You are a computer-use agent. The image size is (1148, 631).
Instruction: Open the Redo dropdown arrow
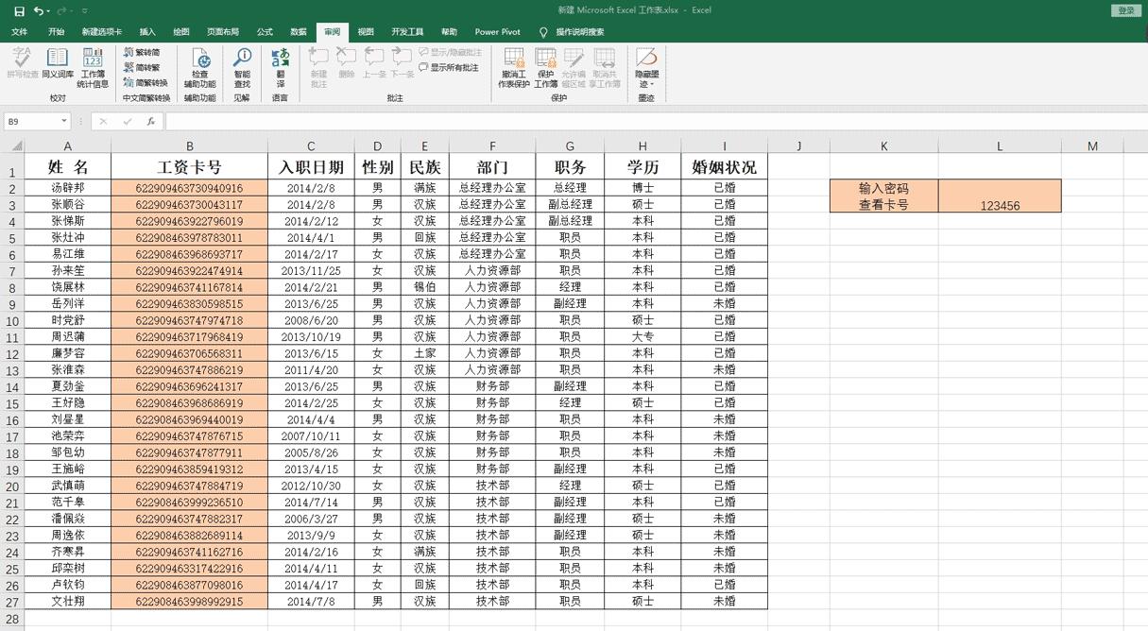(72, 10)
